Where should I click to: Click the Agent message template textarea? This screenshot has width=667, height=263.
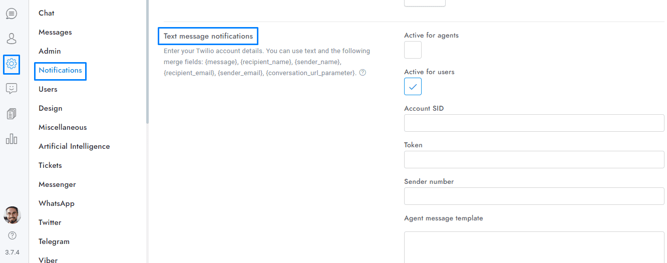pos(534,246)
